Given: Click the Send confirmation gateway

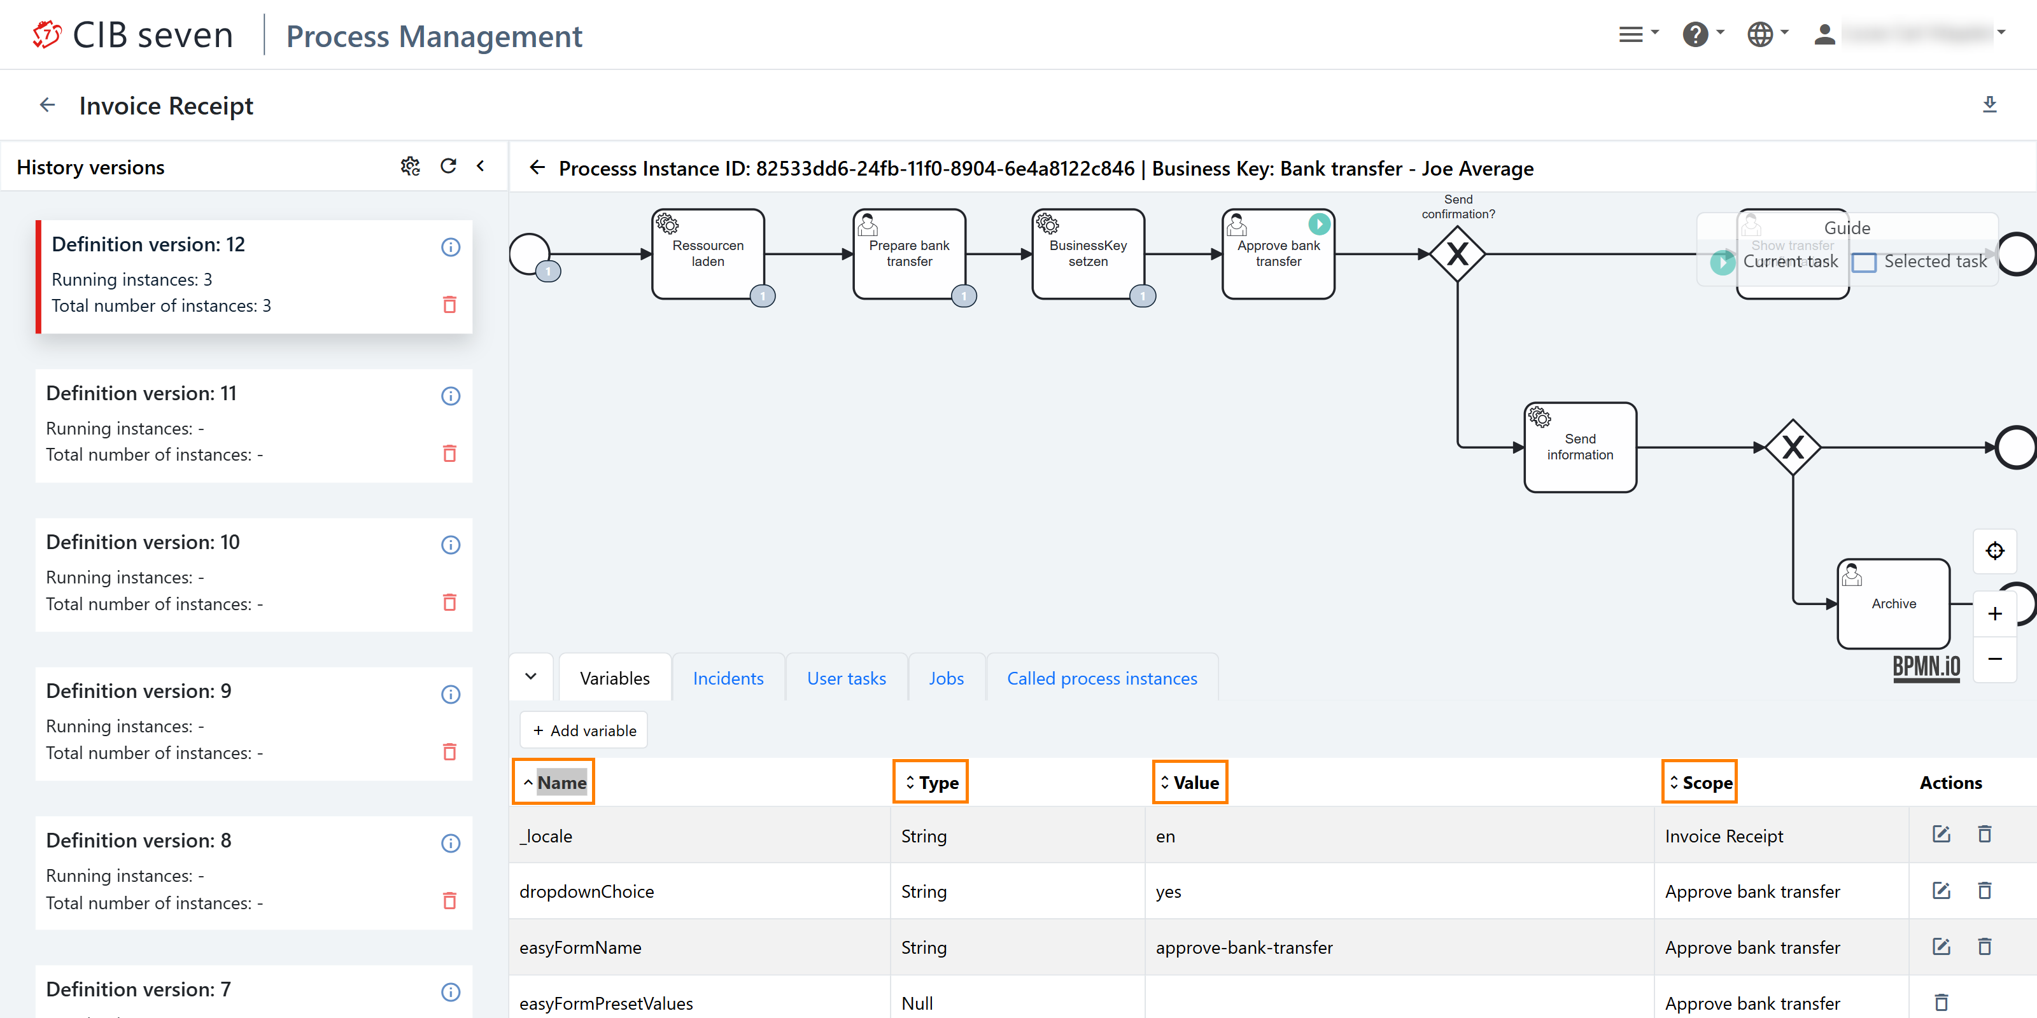Looking at the screenshot, I should [1457, 254].
